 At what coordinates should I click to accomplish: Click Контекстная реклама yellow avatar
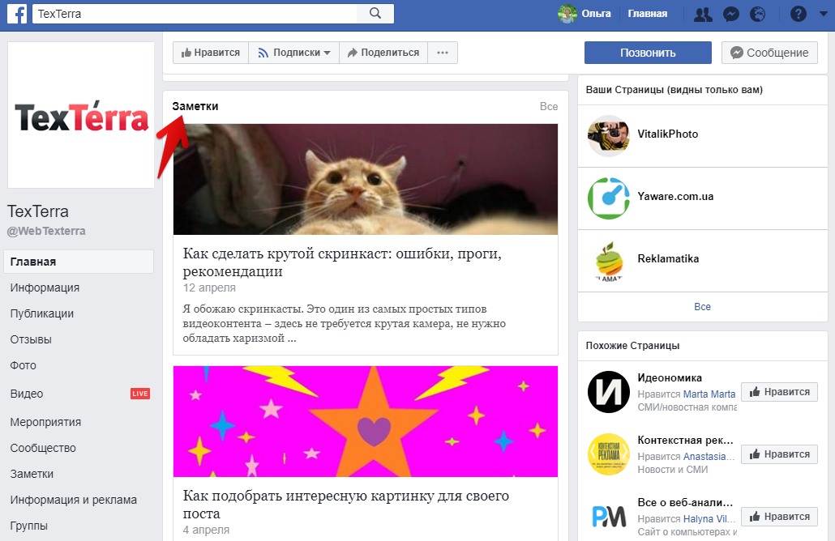coord(608,454)
